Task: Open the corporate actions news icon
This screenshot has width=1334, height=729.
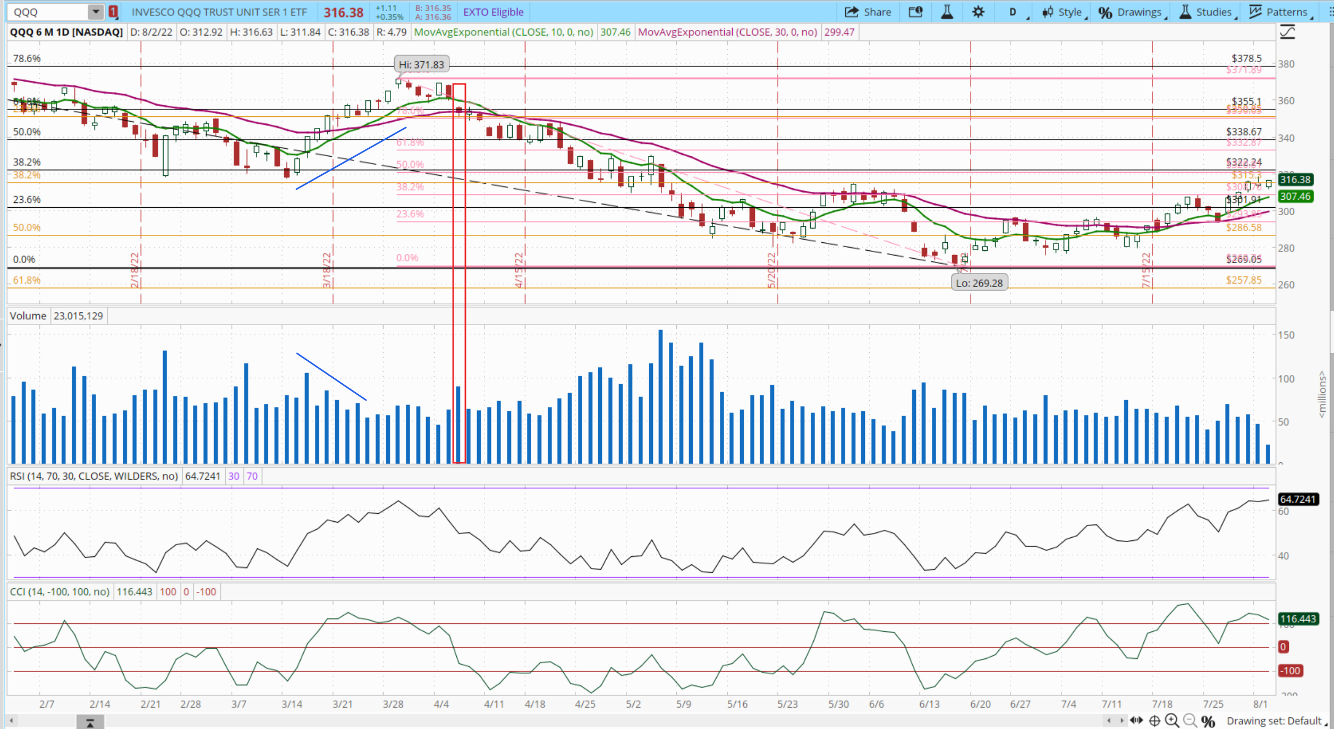Action: pyautogui.click(x=915, y=12)
